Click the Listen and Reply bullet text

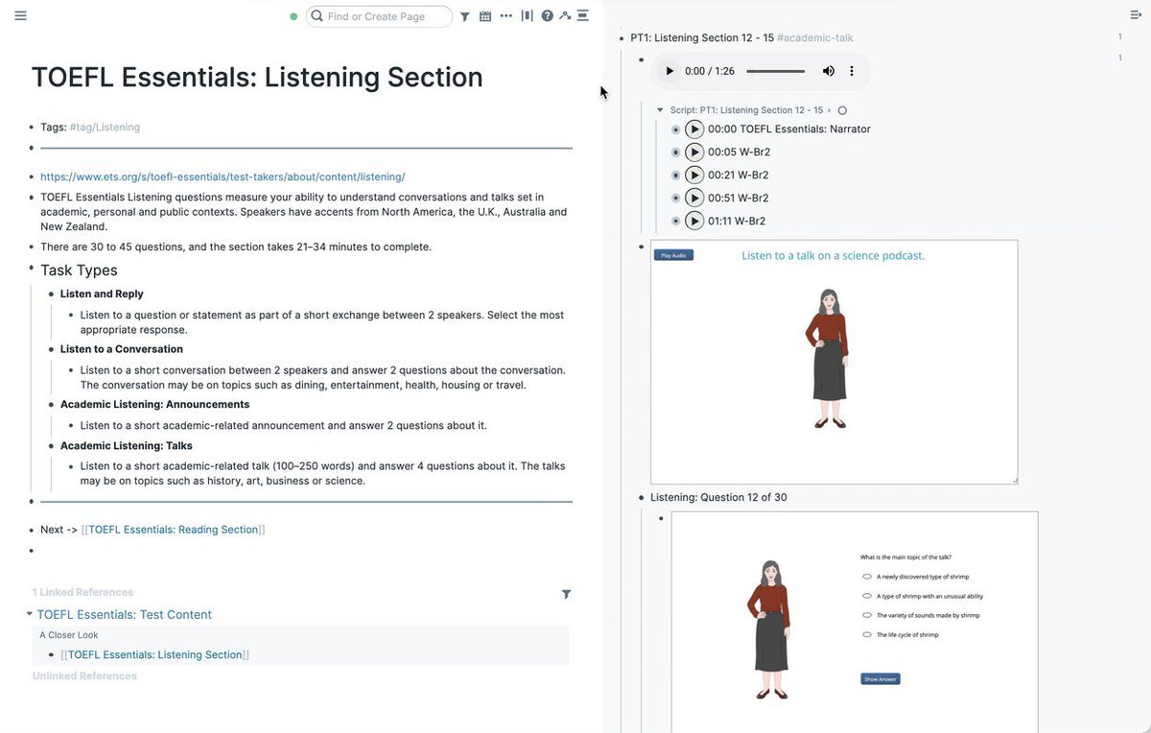(x=102, y=294)
